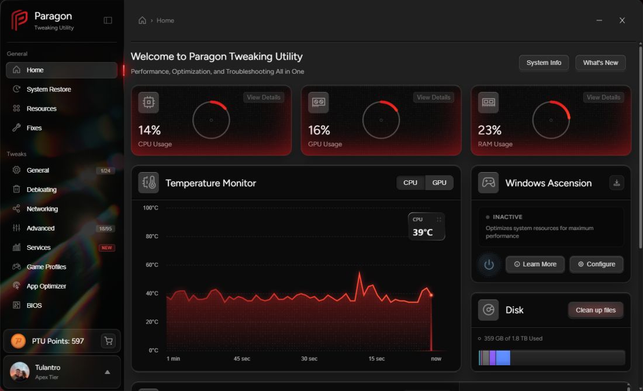Image resolution: width=643 pixels, height=391 pixels.
Task: Expand the Tulantro profile menu
Action: point(108,372)
